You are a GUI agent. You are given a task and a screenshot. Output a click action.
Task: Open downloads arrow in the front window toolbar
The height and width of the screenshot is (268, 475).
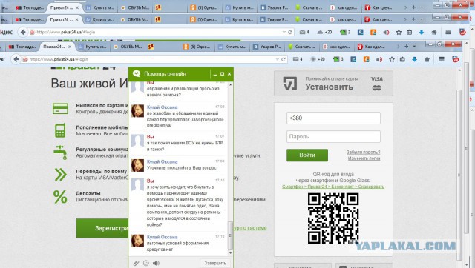point(414,59)
